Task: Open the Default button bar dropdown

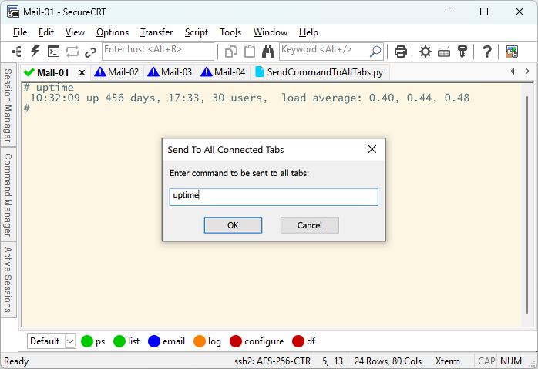Action: [x=70, y=341]
